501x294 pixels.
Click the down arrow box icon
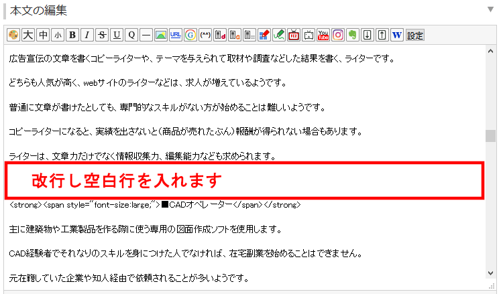coord(367,35)
